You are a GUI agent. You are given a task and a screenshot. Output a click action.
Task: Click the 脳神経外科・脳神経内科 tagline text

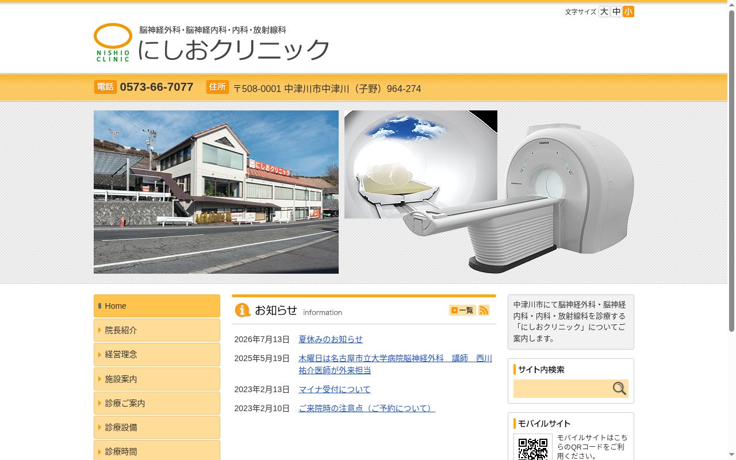tap(212, 30)
